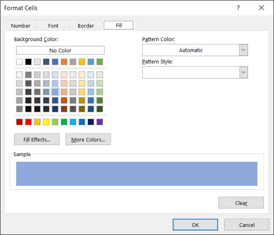The height and width of the screenshot is (235, 274).
Task: Choose the yellow standard color swatch
Action: pyautogui.click(x=46, y=122)
